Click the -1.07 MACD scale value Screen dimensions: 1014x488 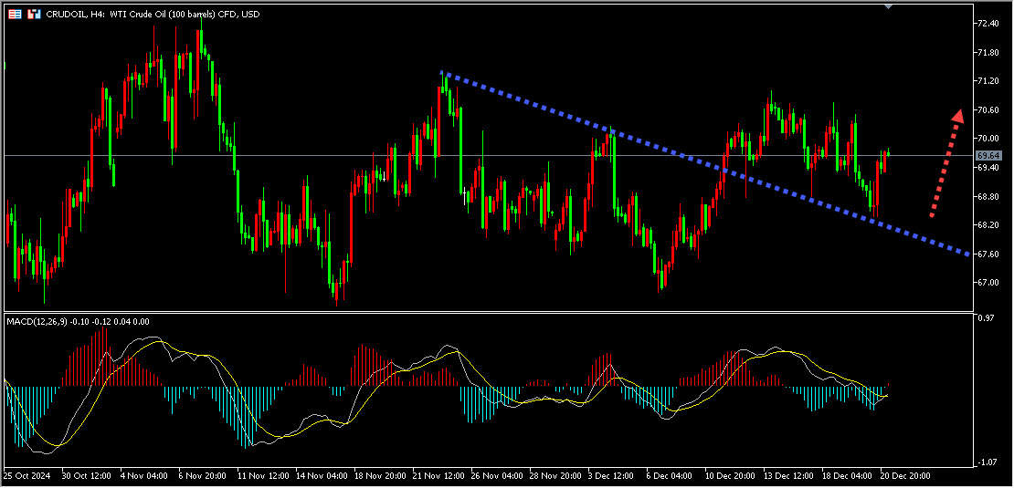click(x=986, y=462)
